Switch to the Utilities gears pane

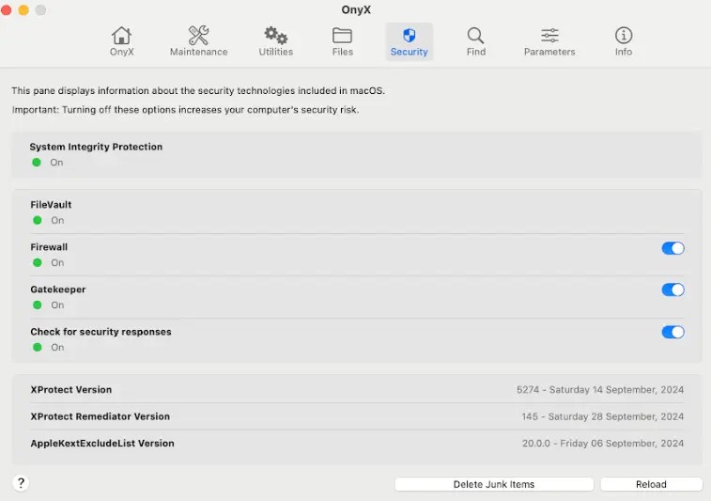click(x=276, y=41)
